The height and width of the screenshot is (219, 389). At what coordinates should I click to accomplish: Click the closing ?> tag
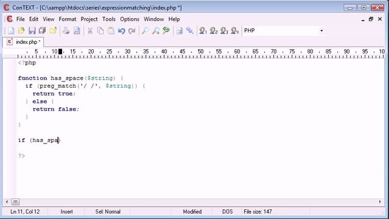22,156
